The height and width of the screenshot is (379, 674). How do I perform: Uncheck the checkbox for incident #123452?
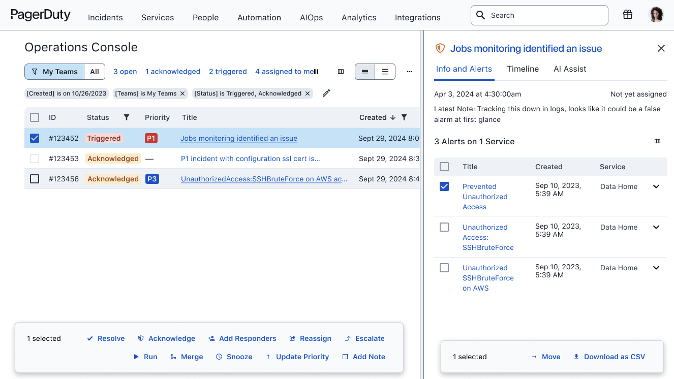[35, 138]
